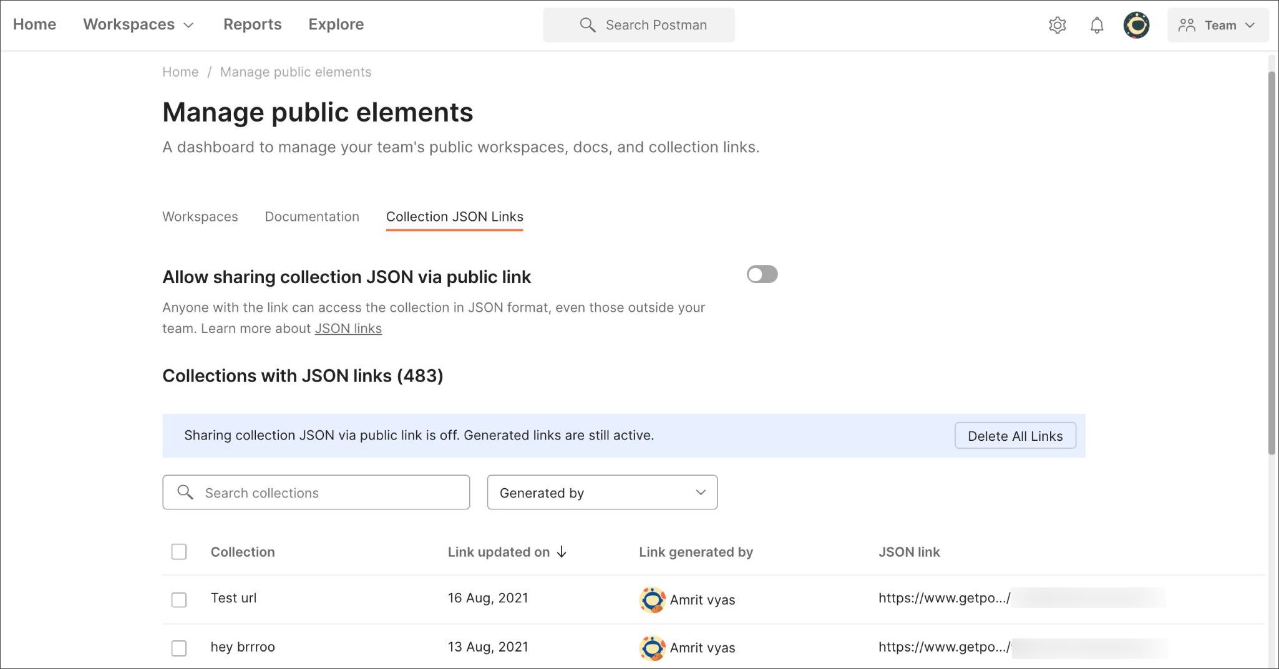The image size is (1279, 669).
Task: Click the Collection column header
Action: 243,552
